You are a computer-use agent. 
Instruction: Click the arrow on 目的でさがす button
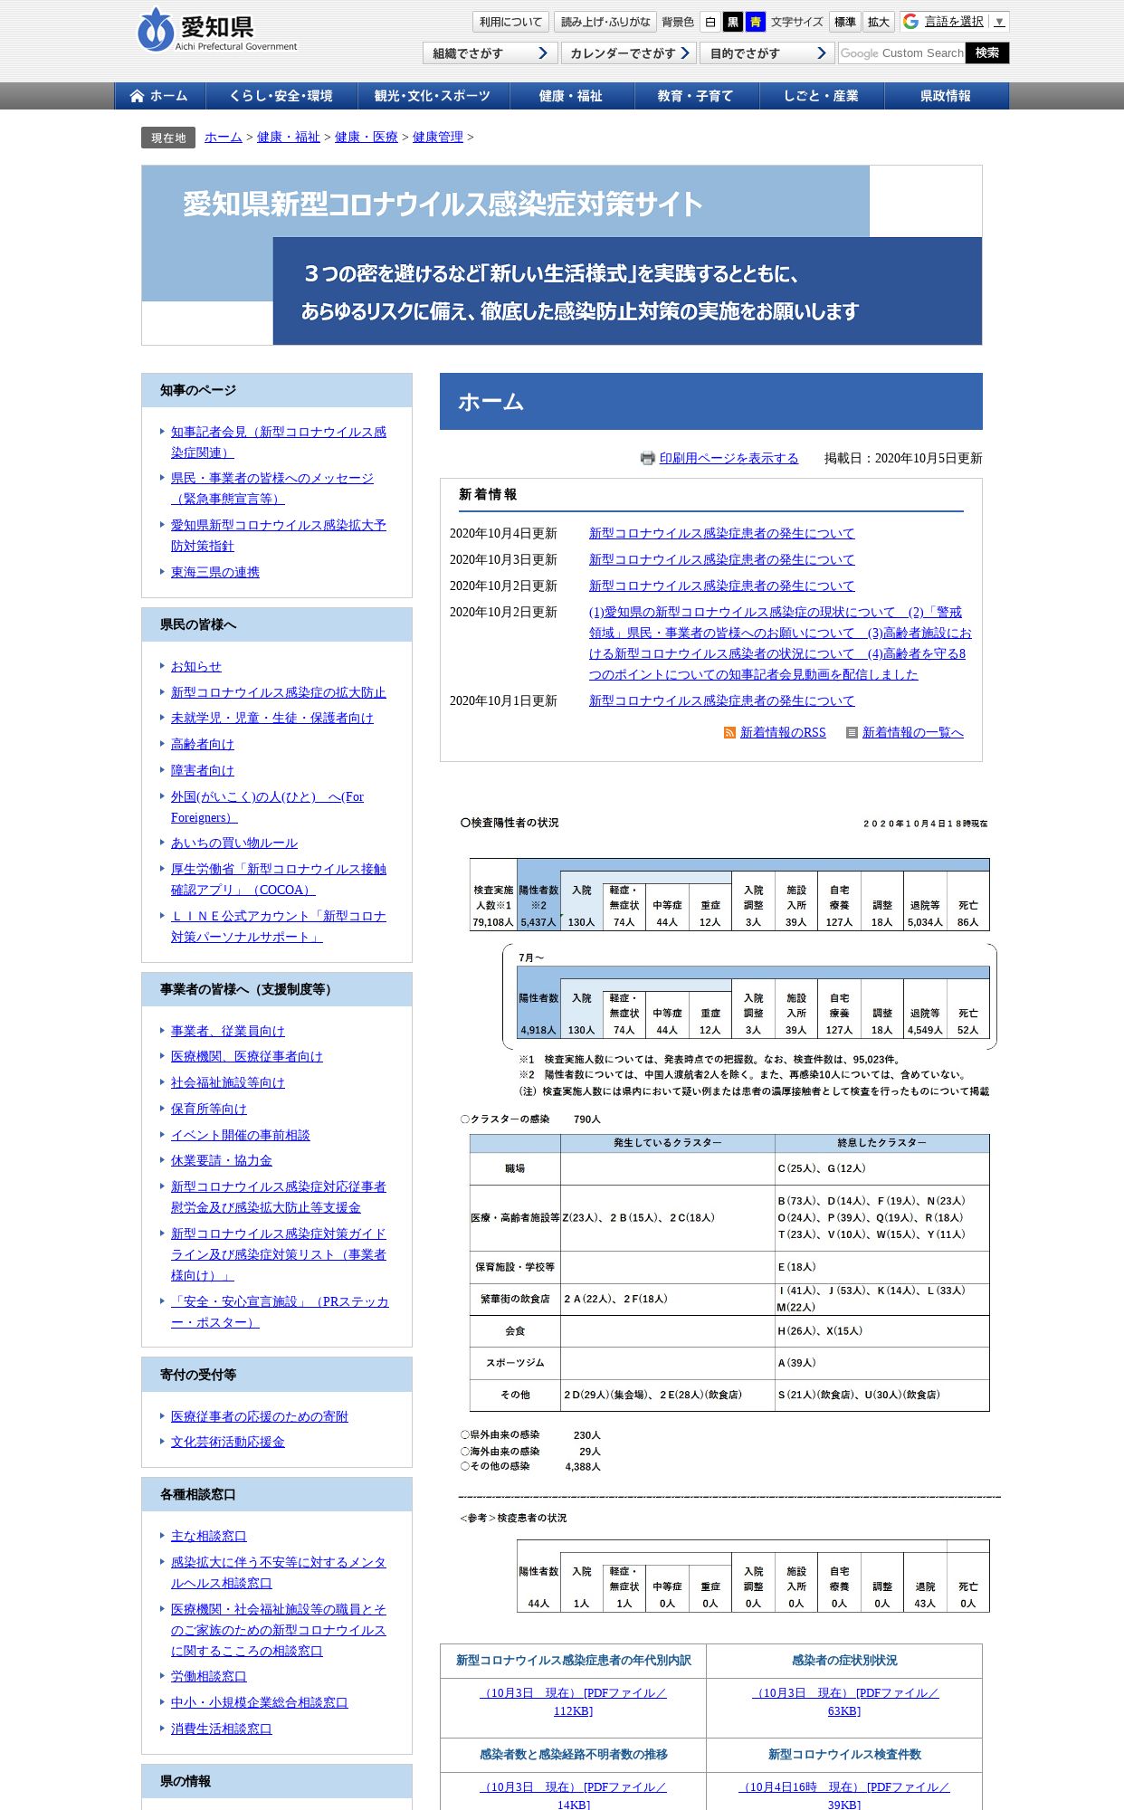(x=821, y=52)
